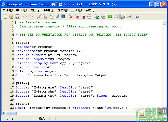Click the OutputDir=userdocs line
The width and height of the screenshot is (168, 122).
click(61, 75)
